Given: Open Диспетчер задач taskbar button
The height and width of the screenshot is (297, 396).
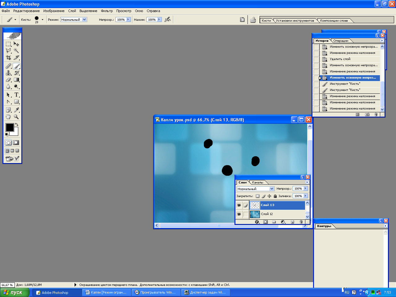Looking at the screenshot, I should [205, 292].
